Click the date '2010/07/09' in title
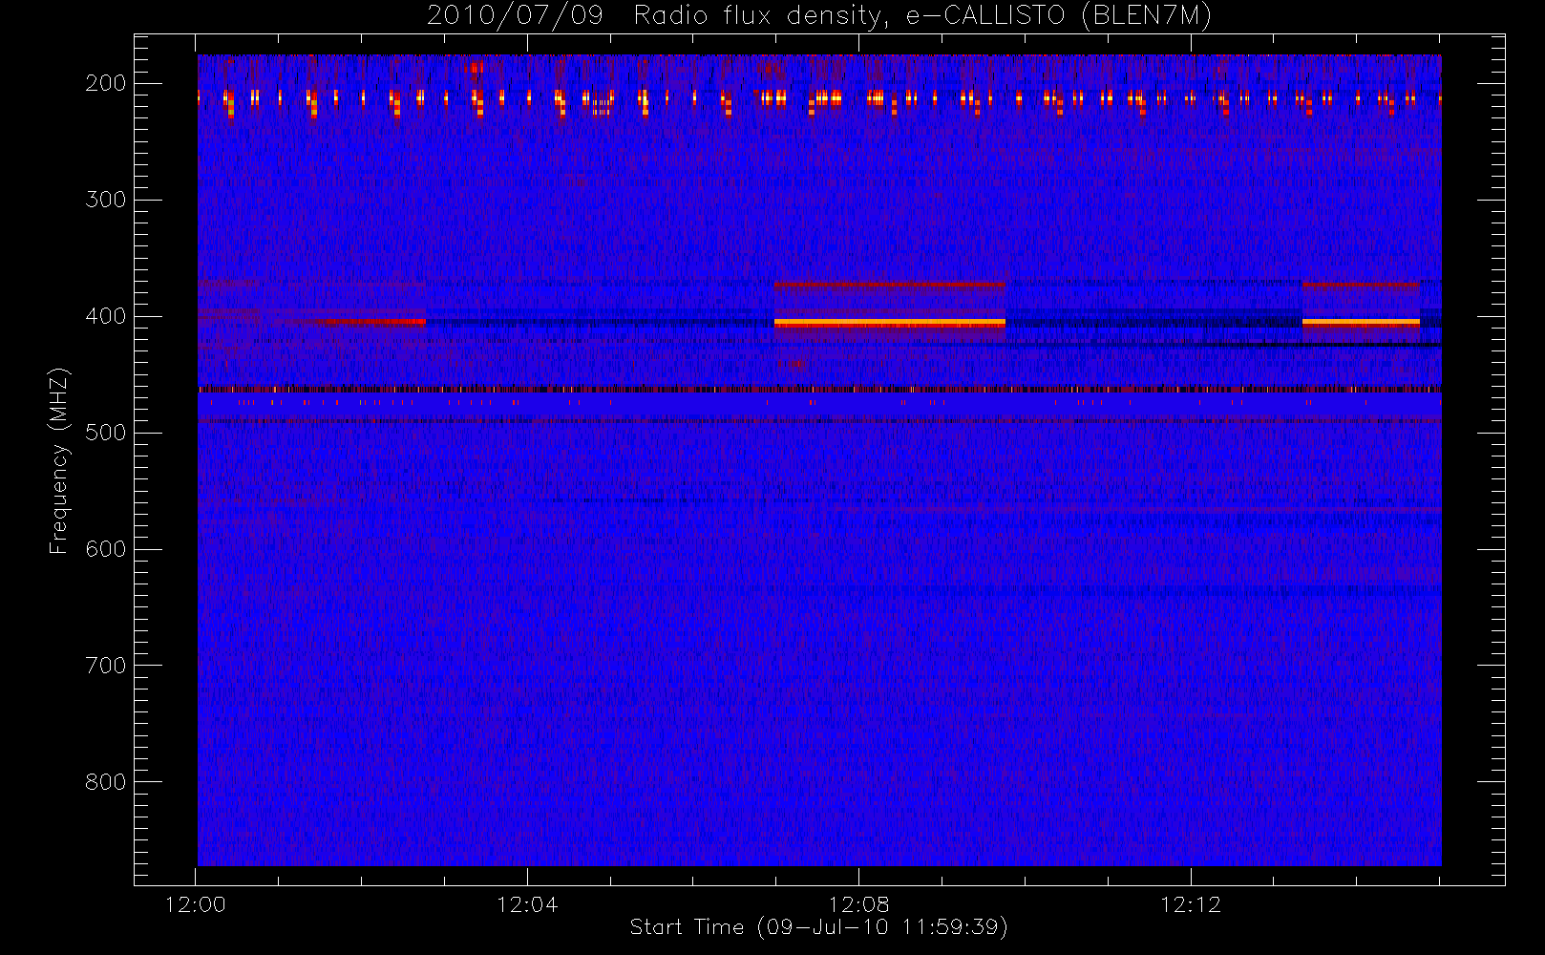This screenshot has width=1545, height=955. (x=515, y=16)
